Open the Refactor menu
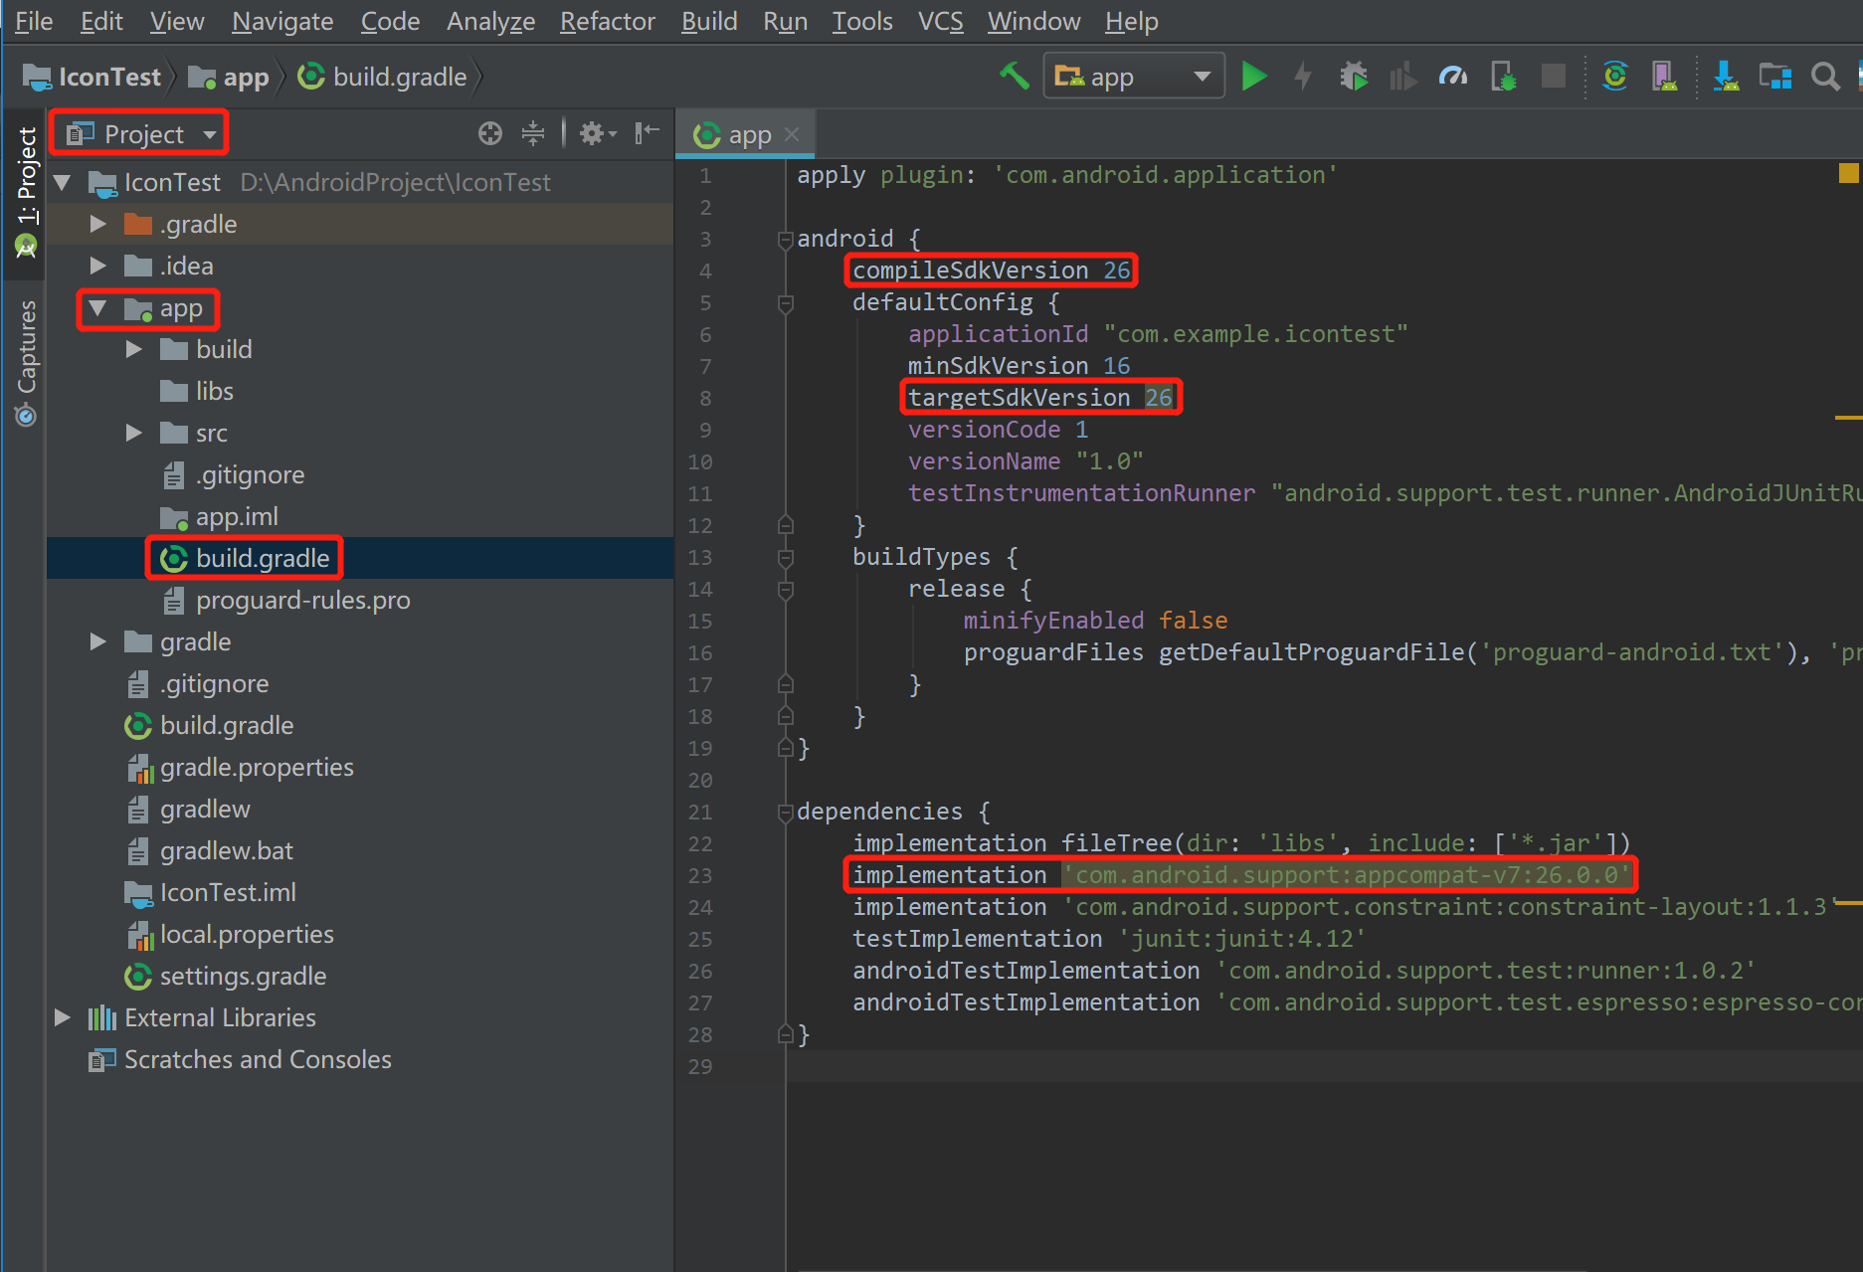 click(x=608, y=21)
